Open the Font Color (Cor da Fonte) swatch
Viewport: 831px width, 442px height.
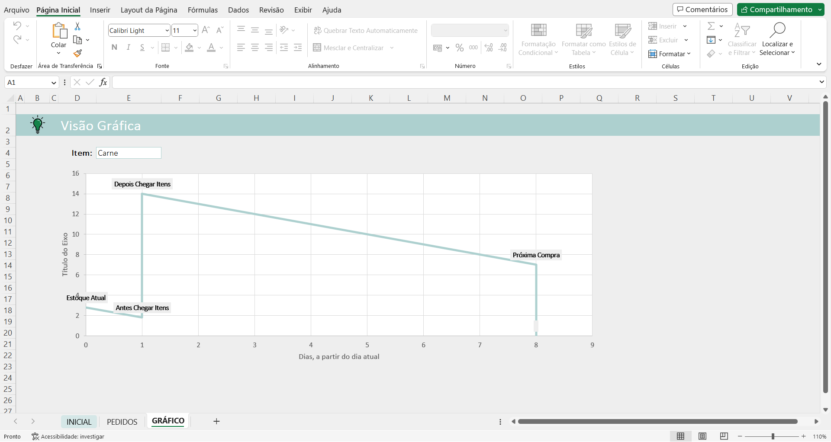(212, 48)
